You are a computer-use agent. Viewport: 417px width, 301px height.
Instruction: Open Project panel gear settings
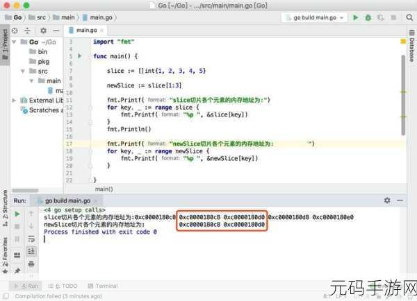(43, 31)
